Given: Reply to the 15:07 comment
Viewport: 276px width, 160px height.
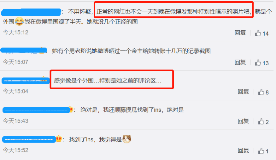Looking at the screenshot, I should tap(240, 62).
